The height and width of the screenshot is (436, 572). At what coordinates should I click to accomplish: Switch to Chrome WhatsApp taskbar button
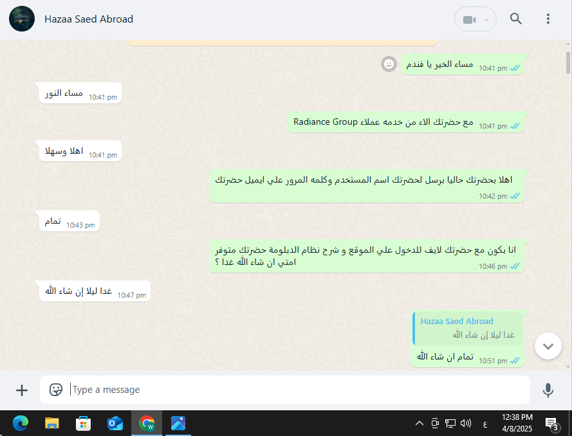tap(147, 423)
